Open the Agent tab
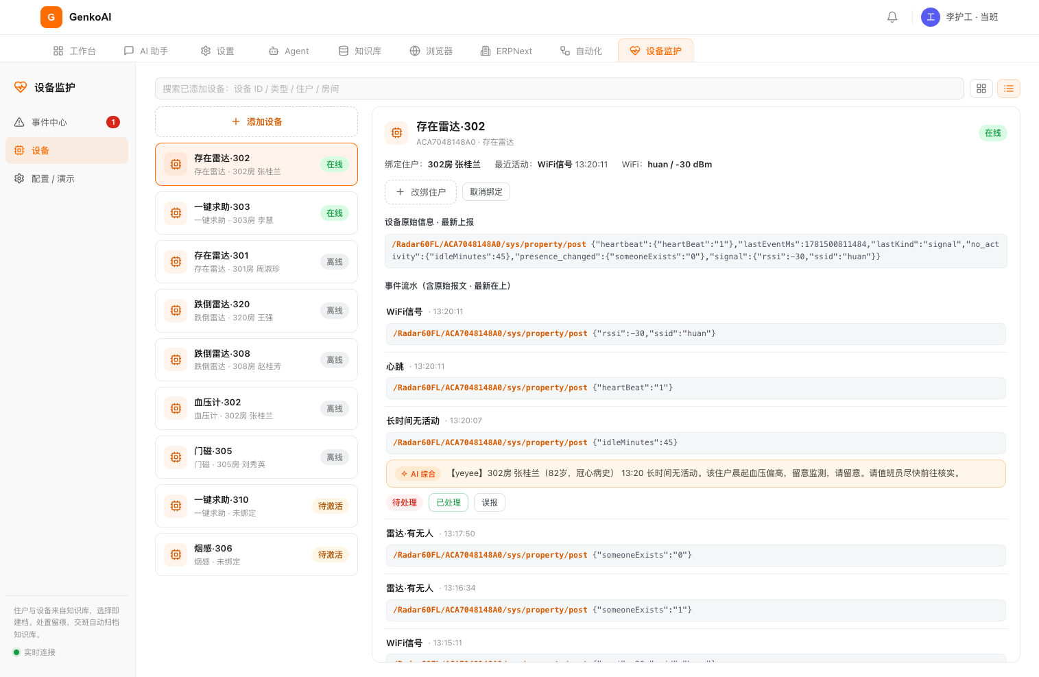 [289, 51]
